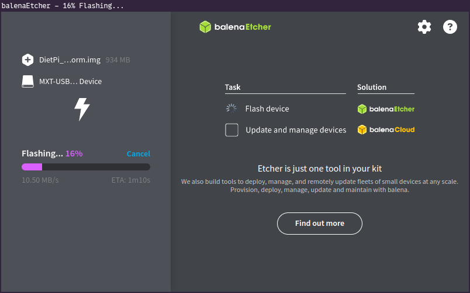This screenshot has height=293, width=470.
Task: Click the USB drive icon
Action: [x=27, y=82]
